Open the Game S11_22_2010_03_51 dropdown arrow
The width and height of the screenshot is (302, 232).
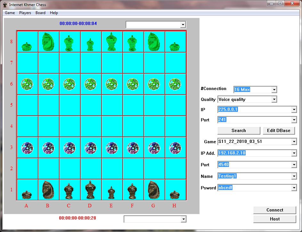294,142
